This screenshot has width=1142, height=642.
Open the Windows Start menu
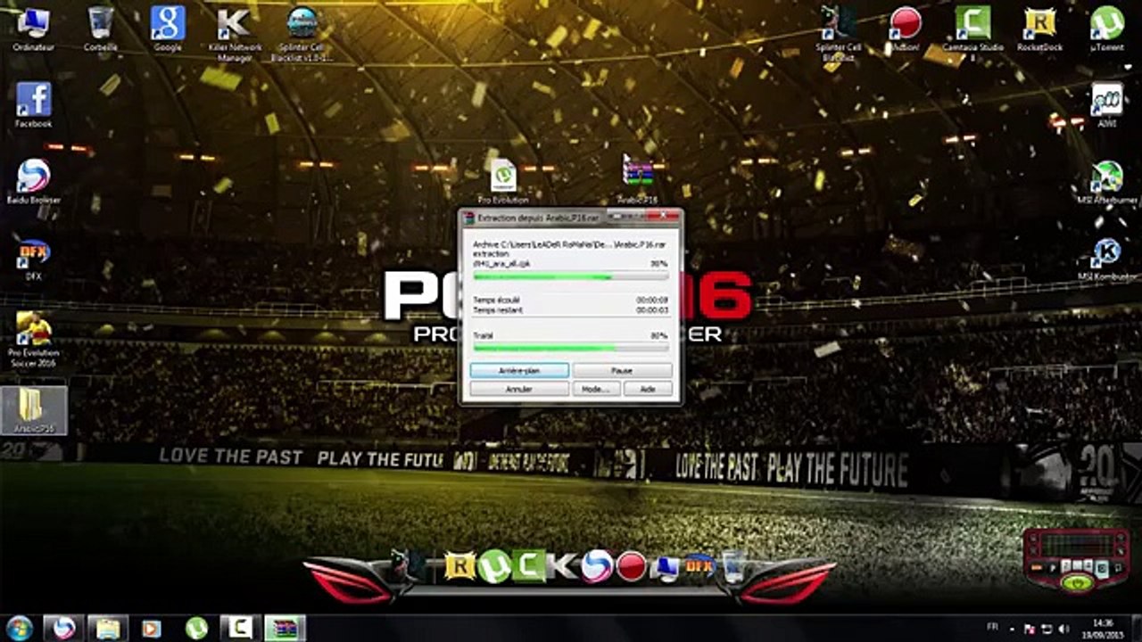pyautogui.click(x=20, y=628)
